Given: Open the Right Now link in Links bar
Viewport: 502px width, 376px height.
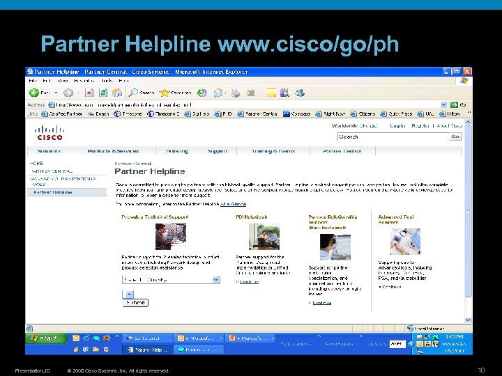Looking at the screenshot, I should [330, 113].
